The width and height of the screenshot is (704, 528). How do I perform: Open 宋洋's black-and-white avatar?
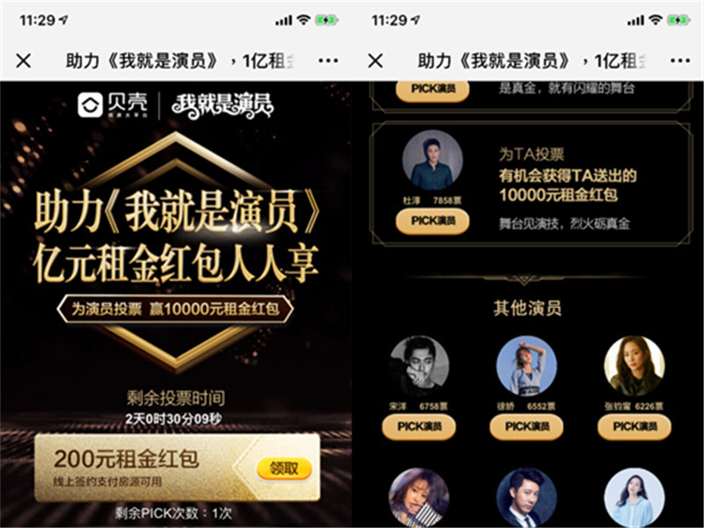coord(419,366)
